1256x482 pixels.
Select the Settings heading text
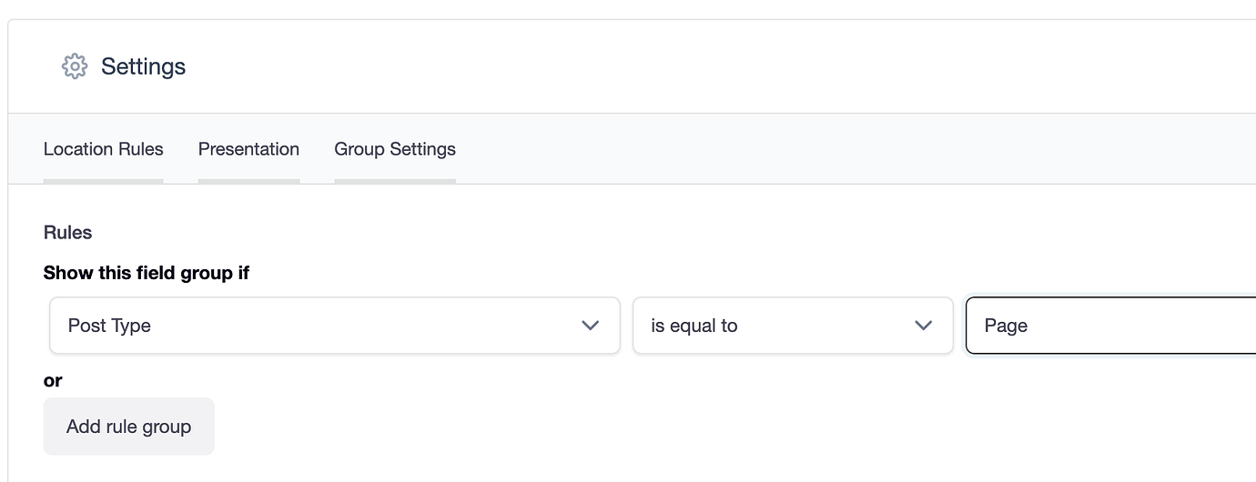[x=143, y=66]
